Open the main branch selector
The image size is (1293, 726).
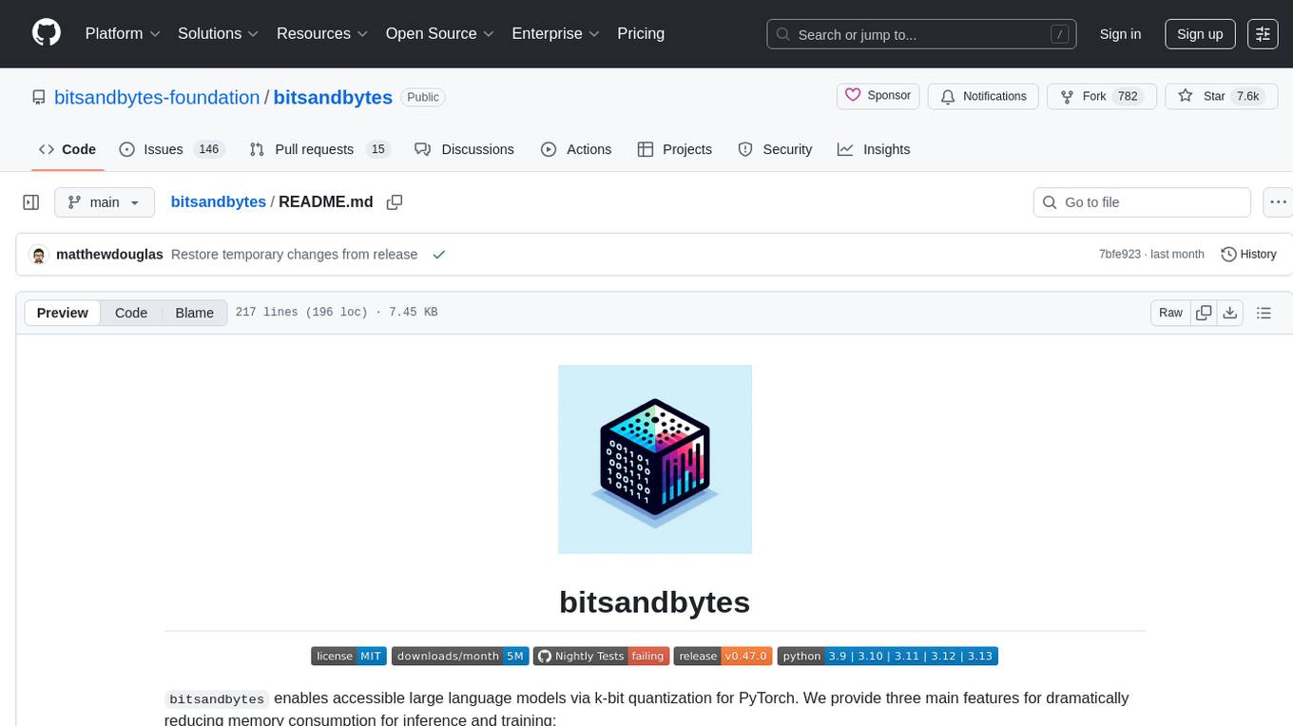coord(105,202)
